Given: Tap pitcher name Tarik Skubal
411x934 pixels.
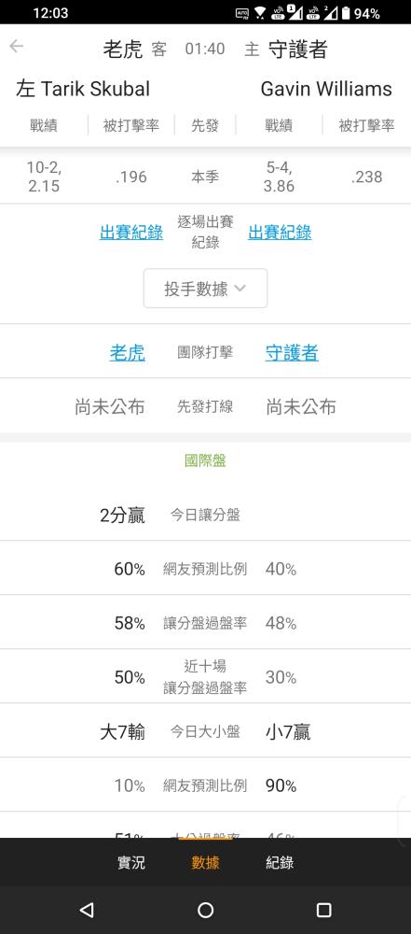Looking at the screenshot, I should pyautogui.click(x=95, y=90).
